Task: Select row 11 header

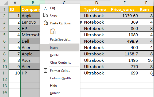Action: 5,73
